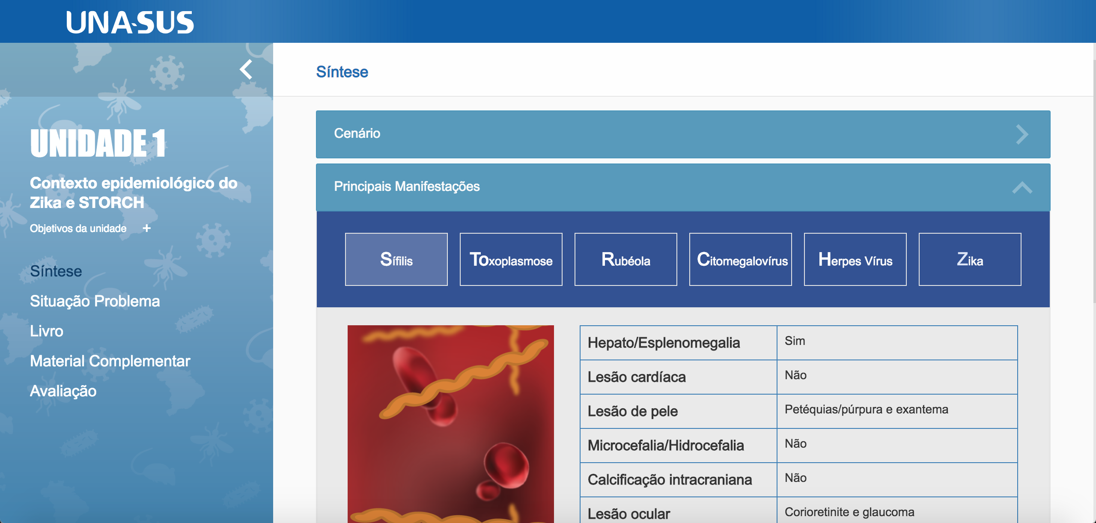The image size is (1096, 523).
Task: Open the Livro sidebar link
Action: [47, 331]
